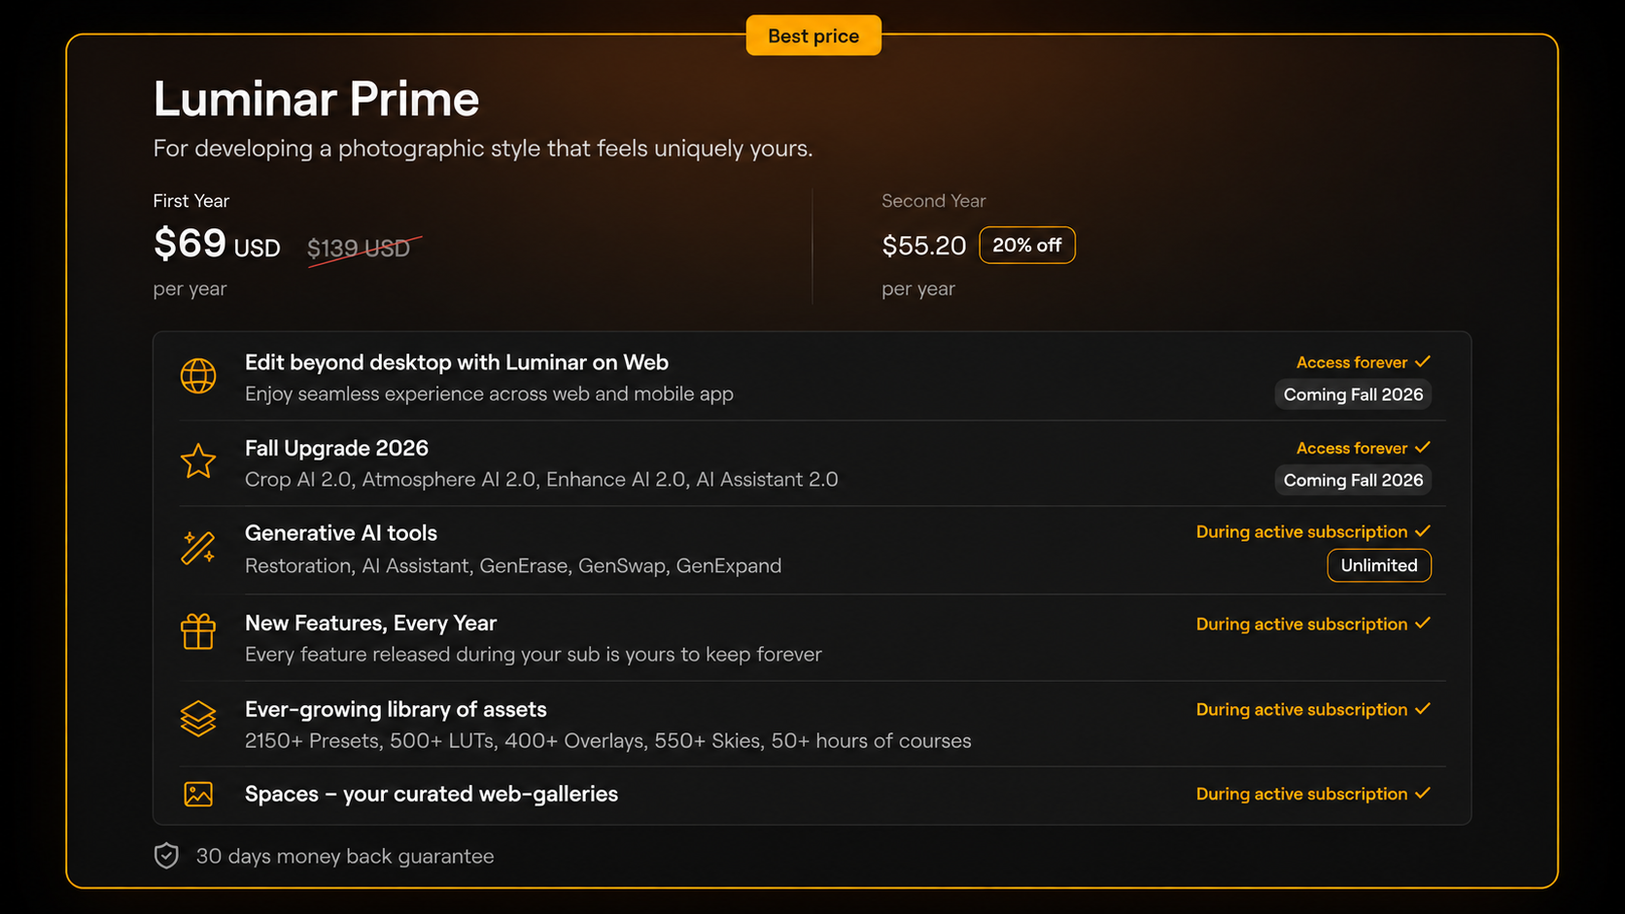The height and width of the screenshot is (914, 1625).
Task: Click Access forever checkmark for Fall Upgrade 2026
Action: [x=1423, y=447]
